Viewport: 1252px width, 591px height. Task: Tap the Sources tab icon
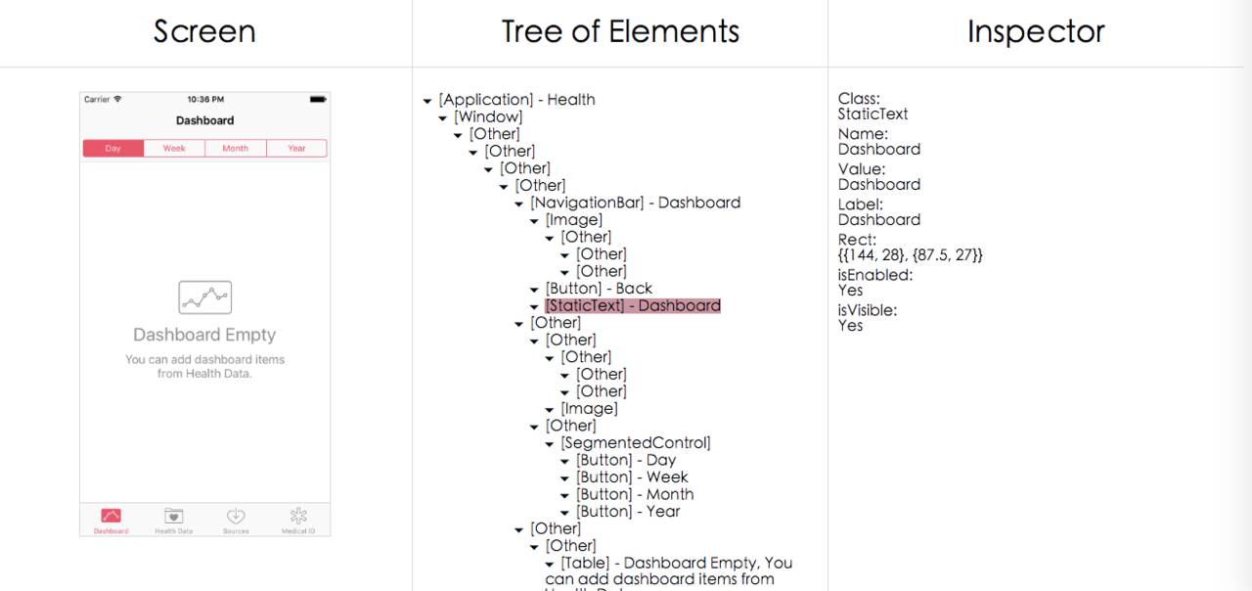236,516
